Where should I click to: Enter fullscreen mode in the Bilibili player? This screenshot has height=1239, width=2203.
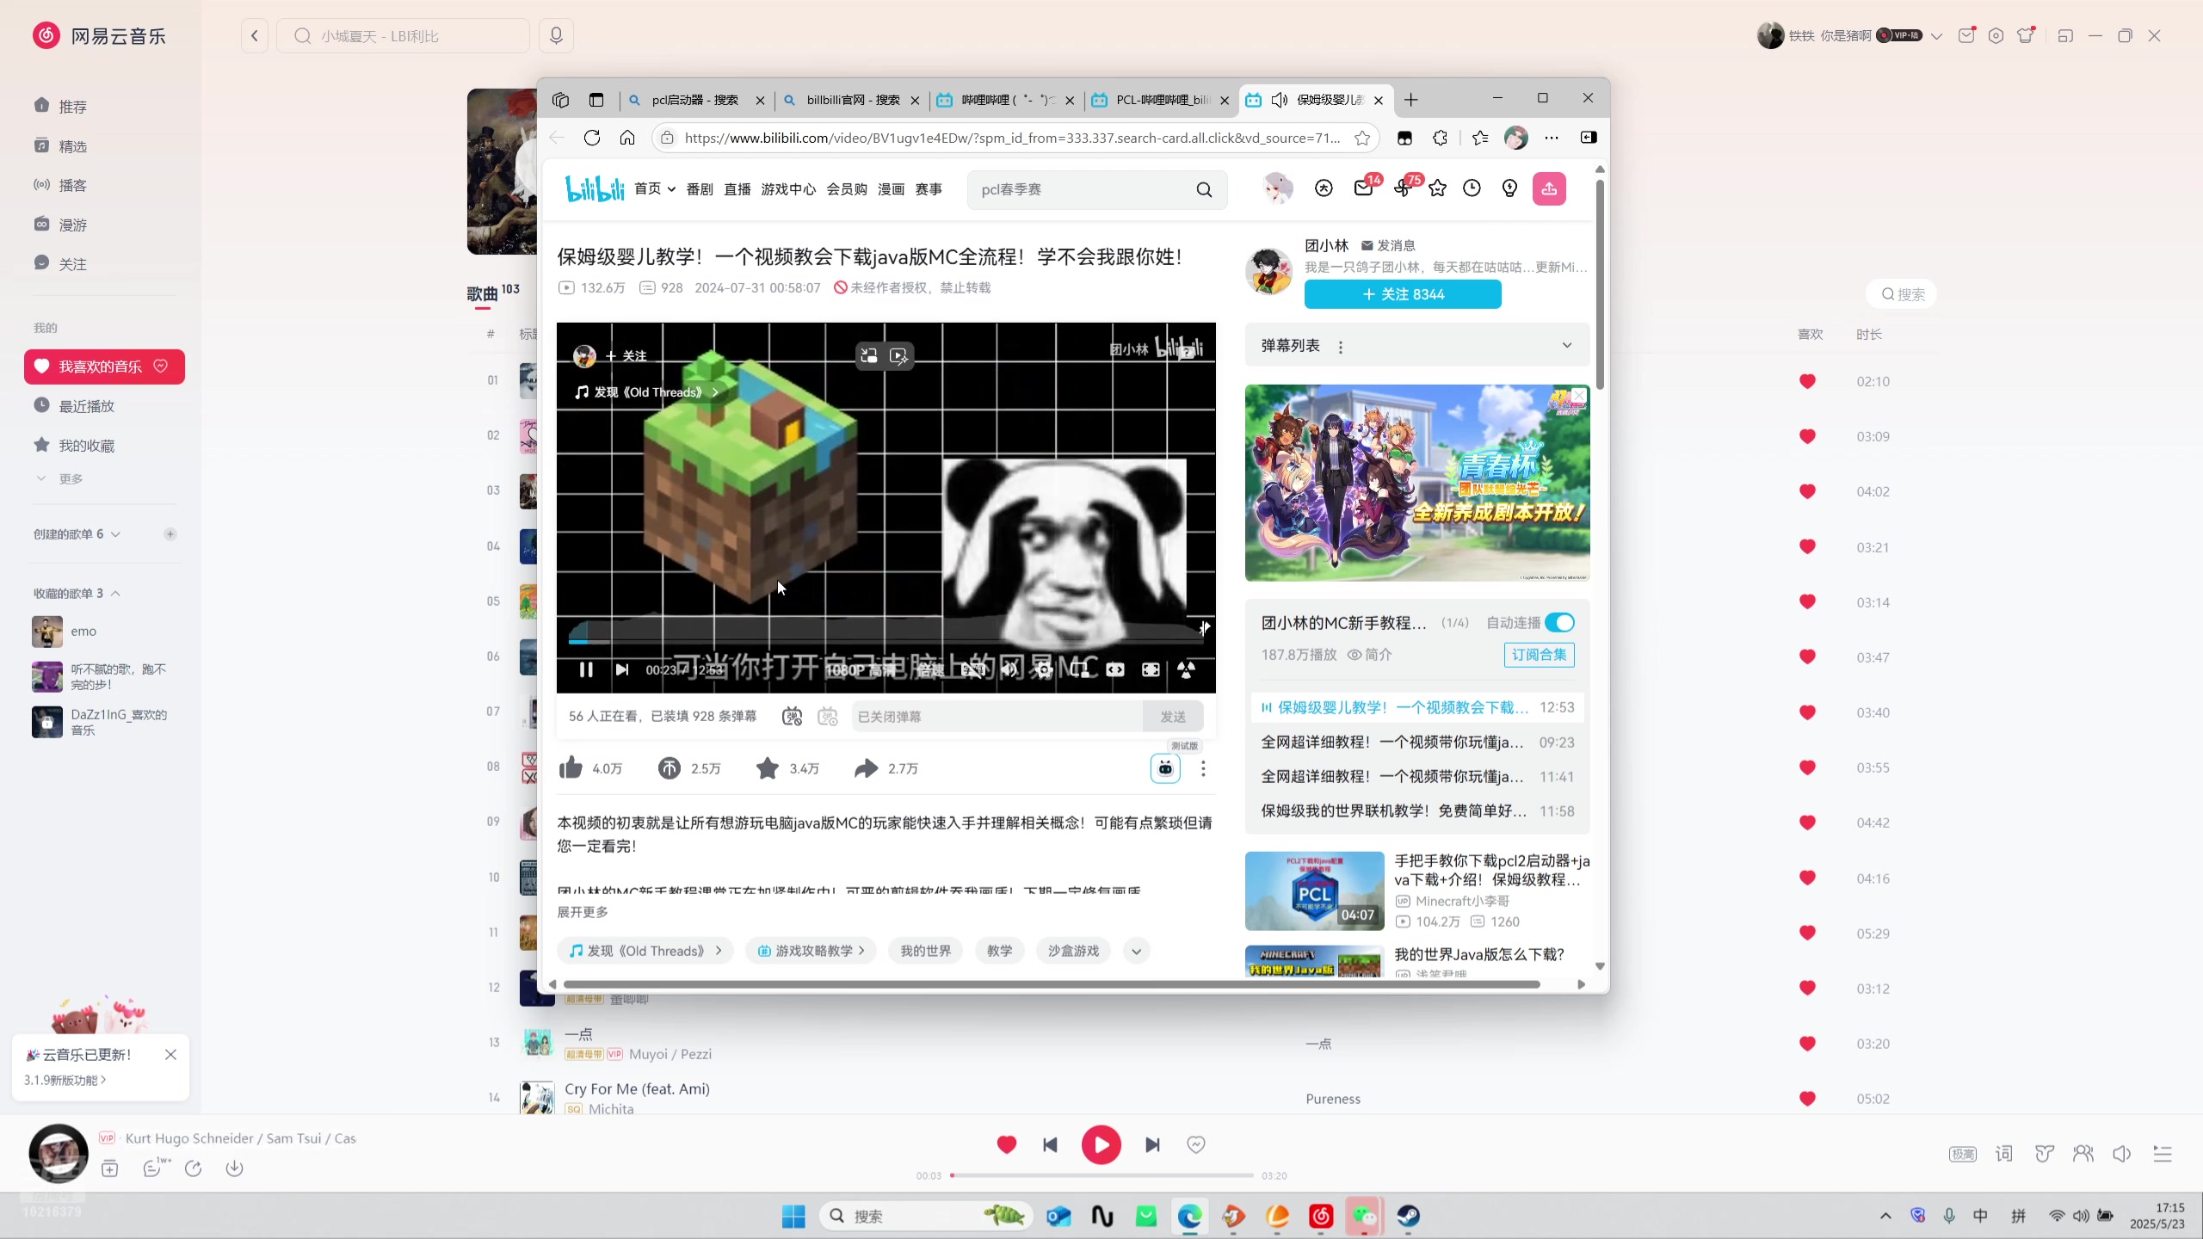point(1151,669)
